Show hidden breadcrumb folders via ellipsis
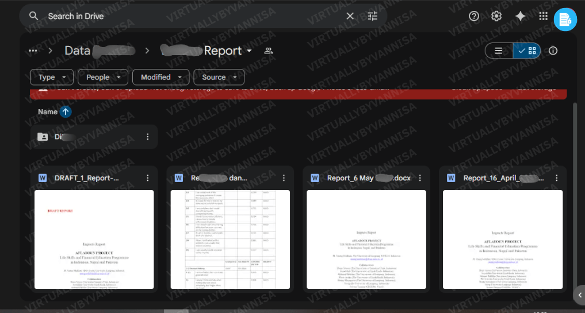The image size is (585, 313). [x=33, y=51]
